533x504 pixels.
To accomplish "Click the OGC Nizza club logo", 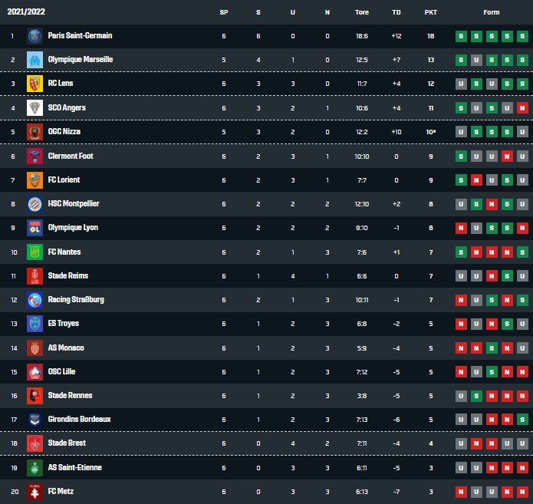I will (x=35, y=132).
